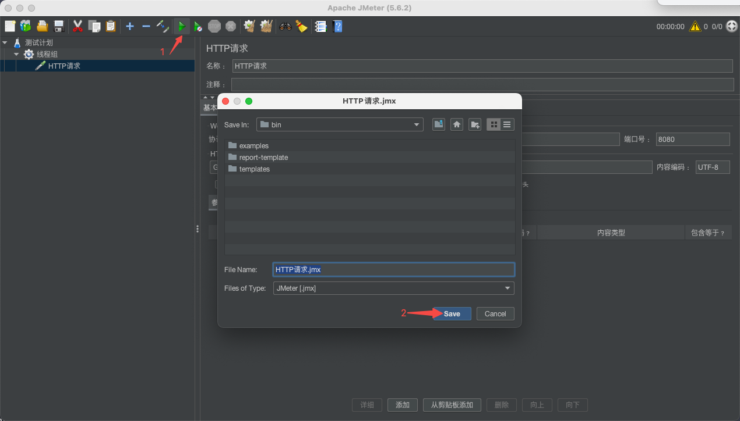Click the Clear All double-broom icon
This screenshot has width=740, height=421.
tap(266, 26)
